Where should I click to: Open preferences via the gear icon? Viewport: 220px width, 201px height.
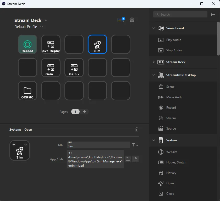click(132, 20)
